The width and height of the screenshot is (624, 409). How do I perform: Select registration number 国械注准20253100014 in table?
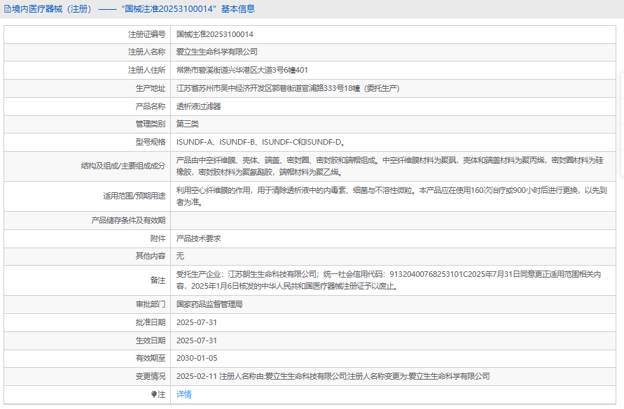pyautogui.click(x=214, y=34)
